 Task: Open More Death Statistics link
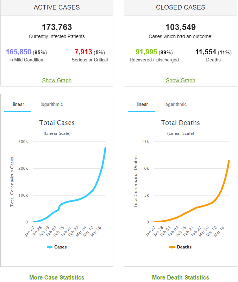coord(180,277)
